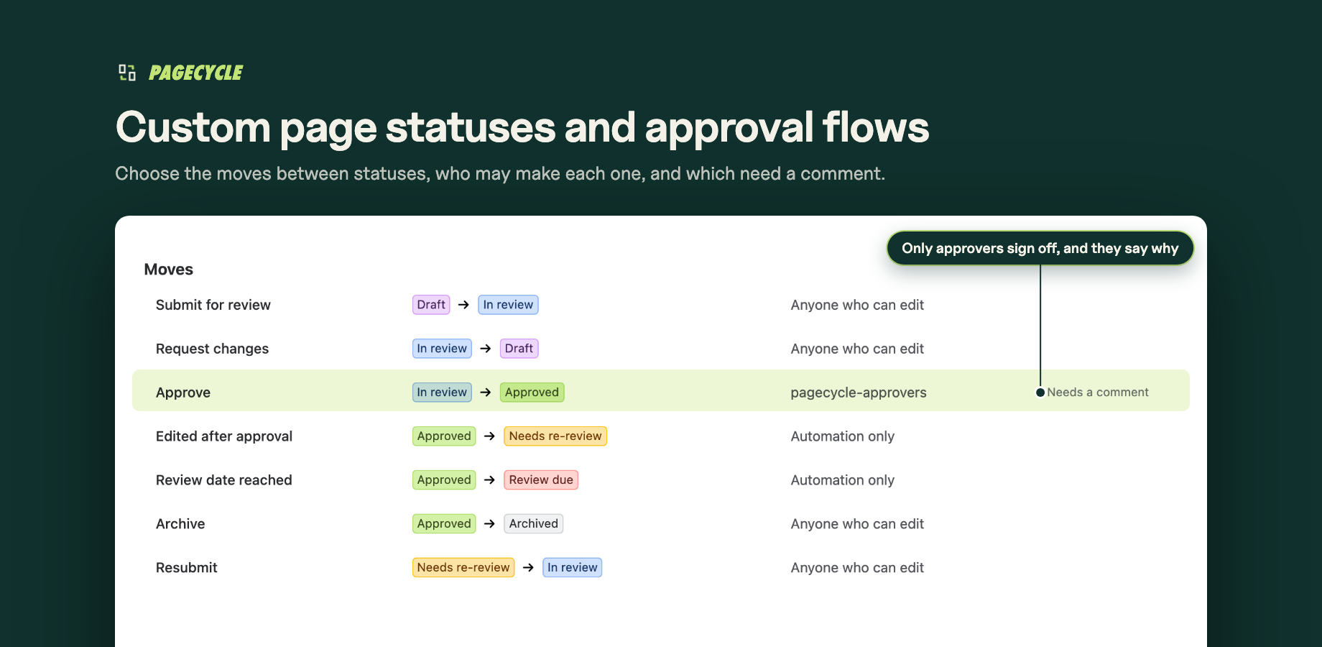Click the arrow in the Approve row
The height and width of the screenshot is (647, 1322).
[x=486, y=393]
